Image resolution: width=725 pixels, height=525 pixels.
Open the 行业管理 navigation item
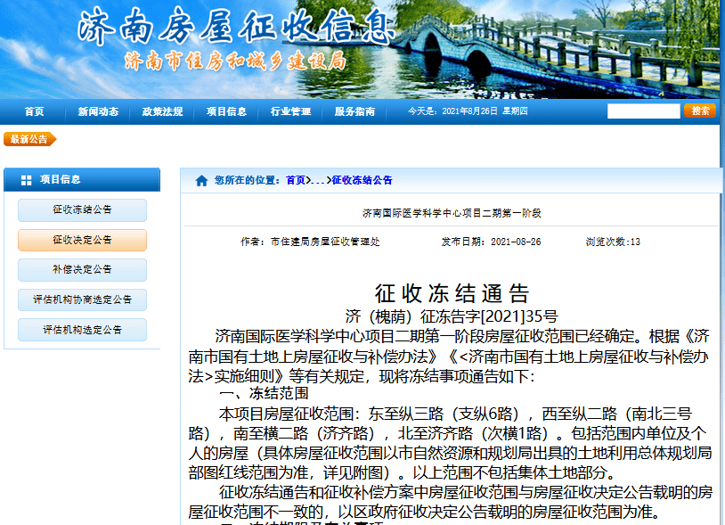(x=290, y=111)
